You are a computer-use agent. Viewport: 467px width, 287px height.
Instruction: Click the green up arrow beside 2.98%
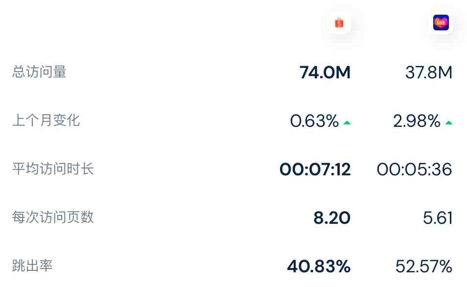coord(449,122)
